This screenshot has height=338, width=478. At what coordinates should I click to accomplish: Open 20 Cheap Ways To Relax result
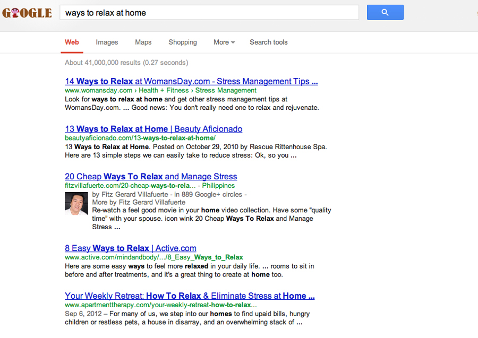click(x=151, y=176)
